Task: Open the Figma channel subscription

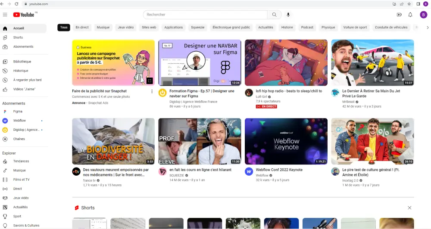Action: [23, 111]
